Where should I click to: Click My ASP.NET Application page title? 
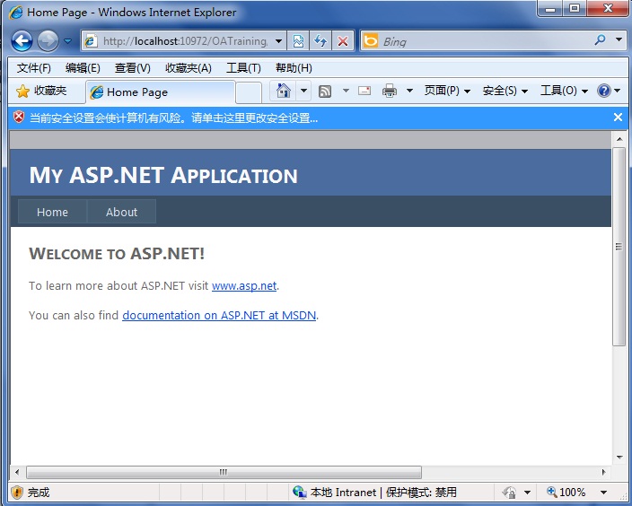(163, 176)
